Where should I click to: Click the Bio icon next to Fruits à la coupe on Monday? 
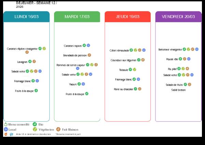(x=36, y=91)
